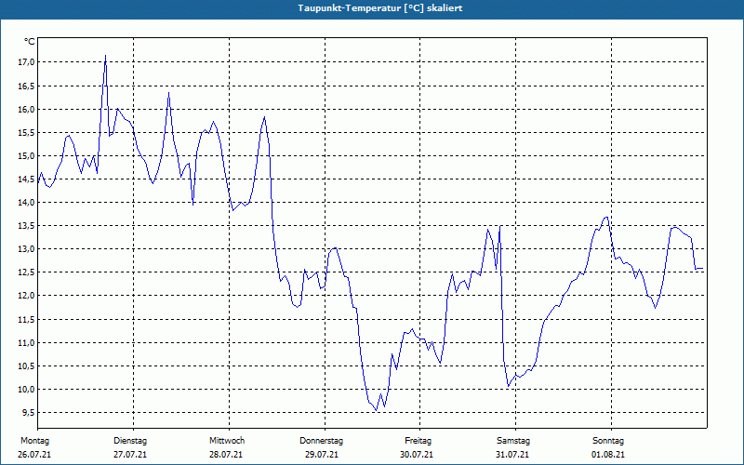The width and height of the screenshot is (744, 465).
Task: Click the 27.07.21 date label
Action: coord(130,455)
